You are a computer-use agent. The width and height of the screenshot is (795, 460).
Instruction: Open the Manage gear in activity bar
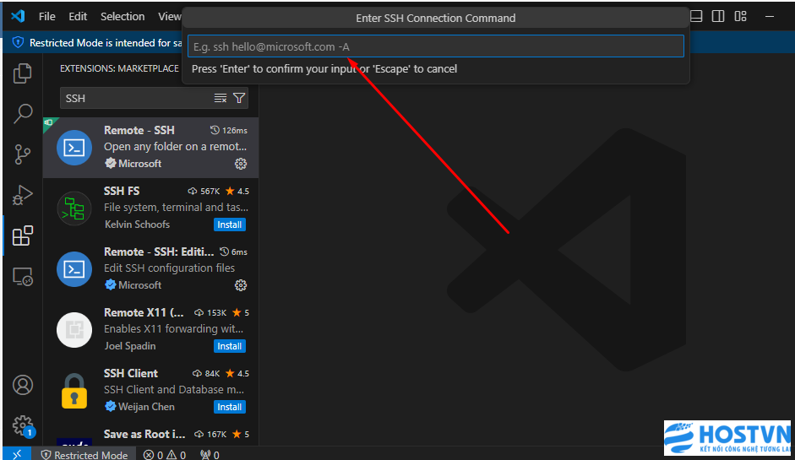coord(22,425)
